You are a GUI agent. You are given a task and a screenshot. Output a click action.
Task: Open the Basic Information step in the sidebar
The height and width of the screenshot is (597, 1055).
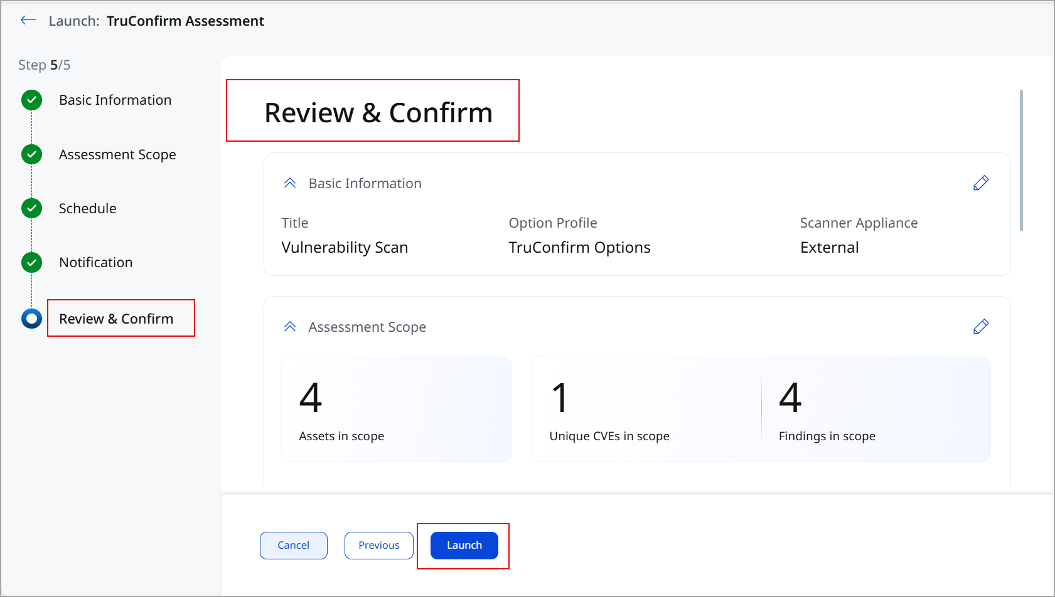pyautogui.click(x=115, y=100)
